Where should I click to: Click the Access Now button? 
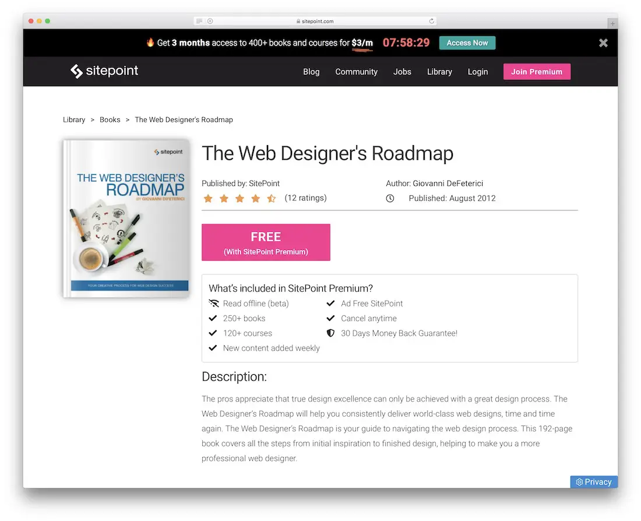click(467, 43)
